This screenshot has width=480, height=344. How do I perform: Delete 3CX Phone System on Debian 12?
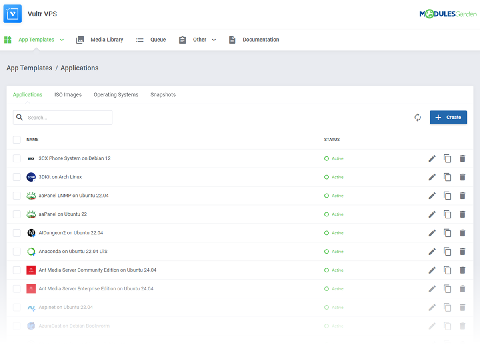coord(462,158)
